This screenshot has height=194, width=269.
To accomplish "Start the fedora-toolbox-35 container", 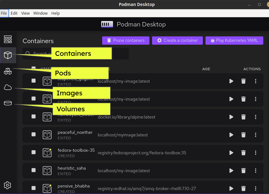I will point(231,153).
